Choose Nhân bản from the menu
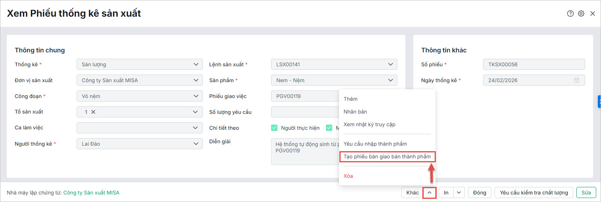The width and height of the screenshot is (601, 202). click(355, 112)
